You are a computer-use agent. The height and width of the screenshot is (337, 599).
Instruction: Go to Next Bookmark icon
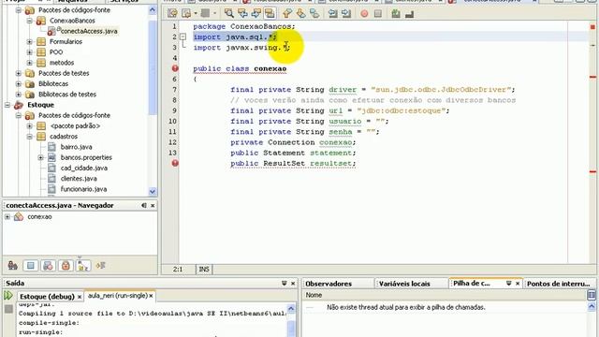pos(301,14)
